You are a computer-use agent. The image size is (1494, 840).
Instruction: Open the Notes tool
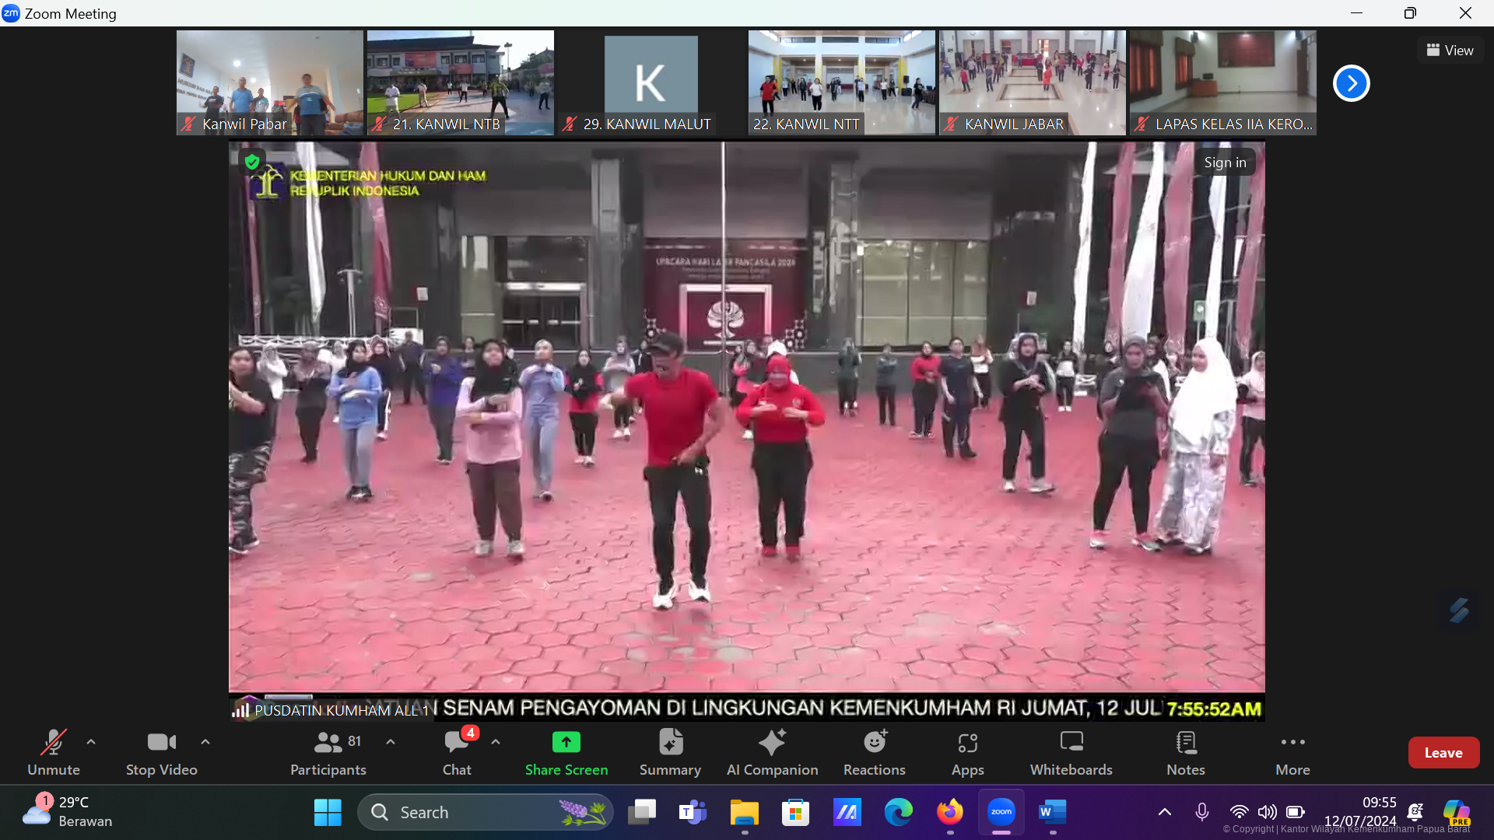[1186, 752]
